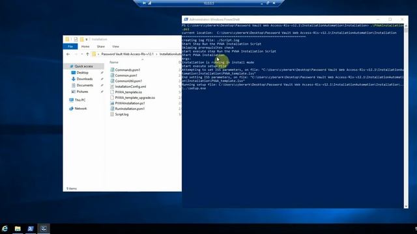
Task: Select Downloads in the navigation pane
Action: coord(85,79)
